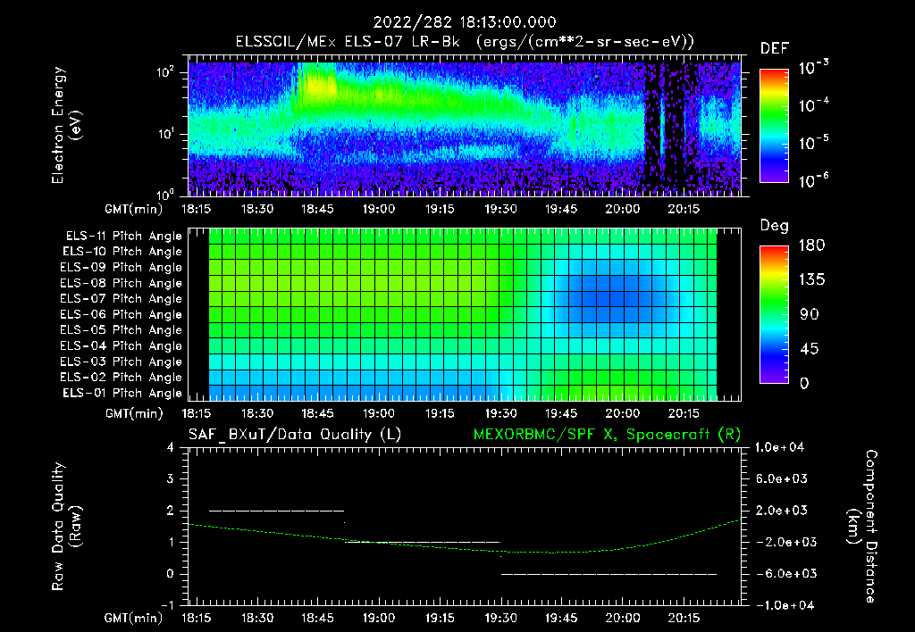Select the ELS-07 Pitch Angle row label

pos(122,298)
